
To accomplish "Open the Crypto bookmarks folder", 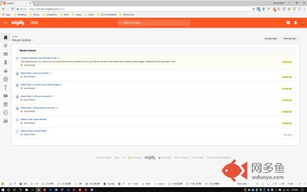I will [x=76, y=14].
